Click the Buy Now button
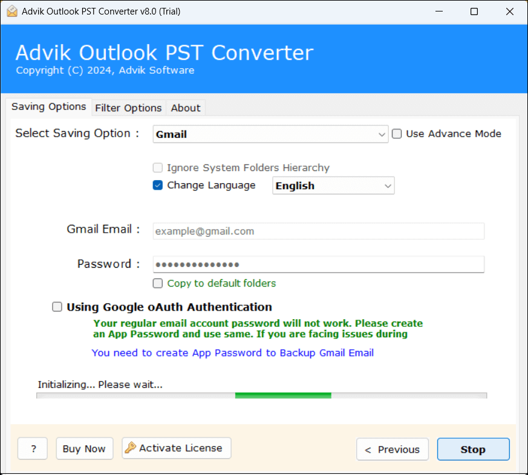The image size is (528, 475). [x=84, y=448]
